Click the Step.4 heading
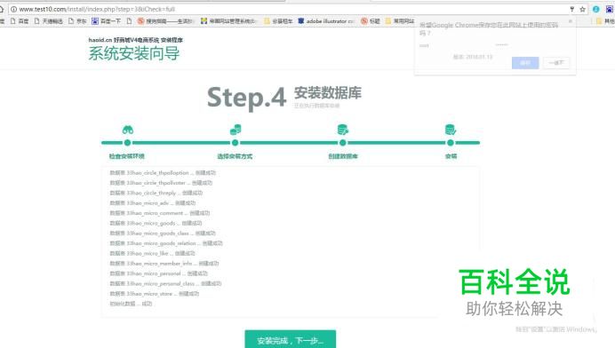 [x=246, y=98]
